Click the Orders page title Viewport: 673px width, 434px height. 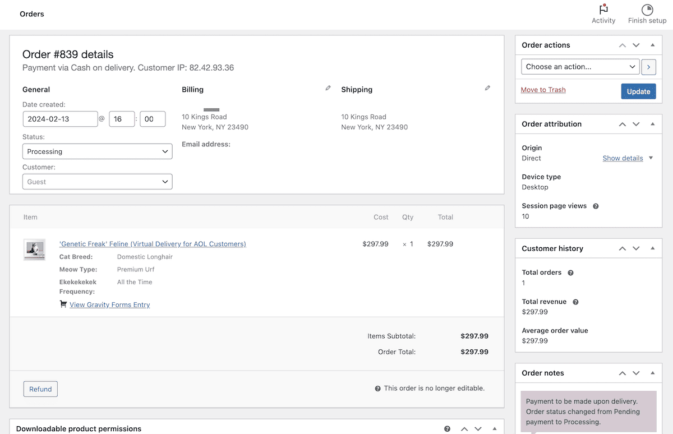[x=32, y=14]
